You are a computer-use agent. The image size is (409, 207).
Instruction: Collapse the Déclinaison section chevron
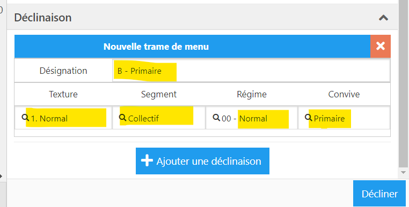[383, 18]
